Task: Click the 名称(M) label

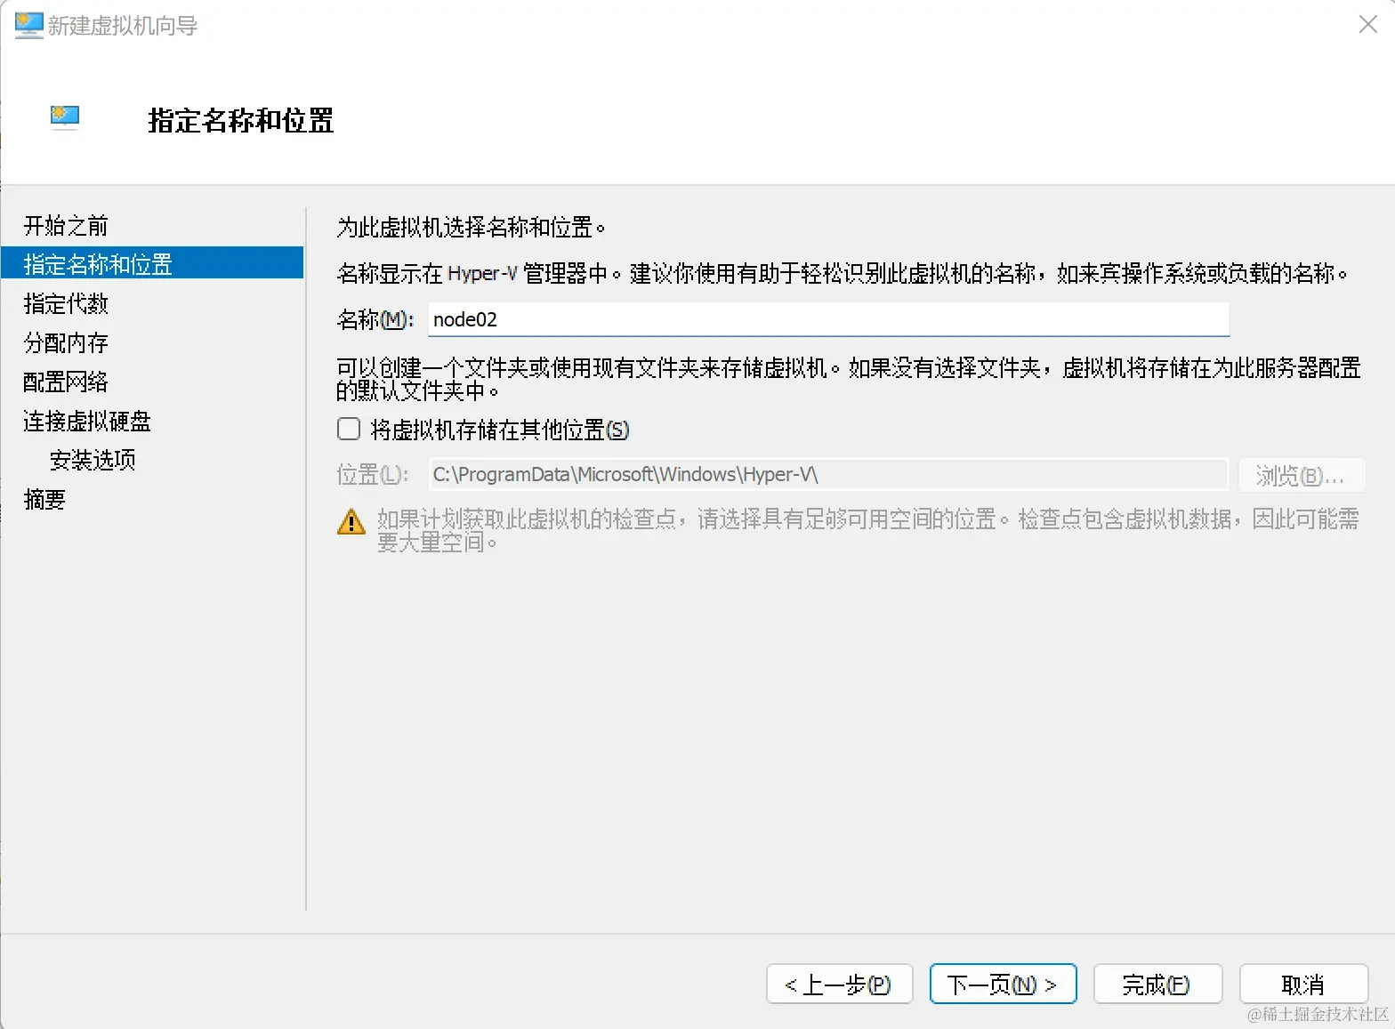Action: pyautogui.click(x=375, y=320)
